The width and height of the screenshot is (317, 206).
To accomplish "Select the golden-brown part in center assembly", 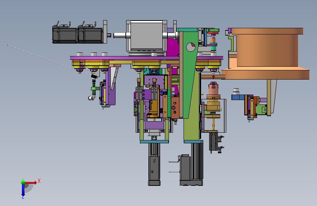I will [154, 107].
